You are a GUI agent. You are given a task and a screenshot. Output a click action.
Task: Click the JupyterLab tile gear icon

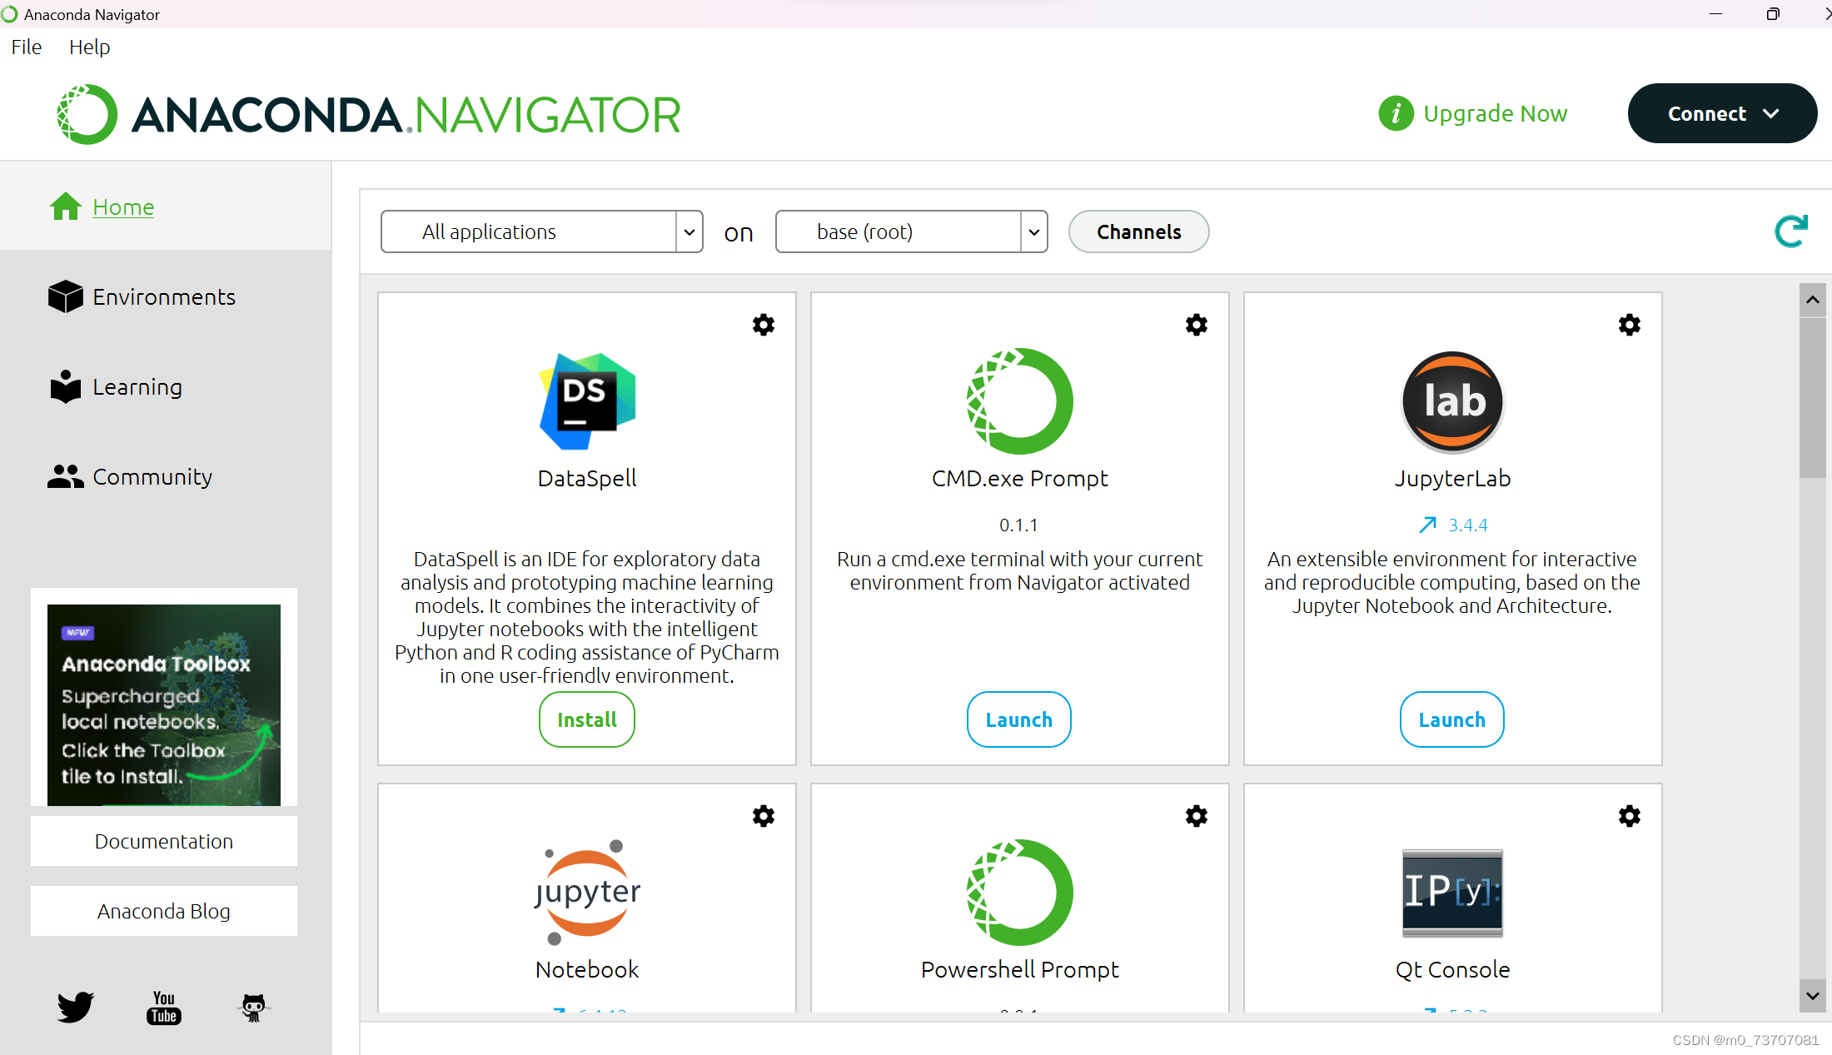pyautogui.click(x=1629, y=325)
